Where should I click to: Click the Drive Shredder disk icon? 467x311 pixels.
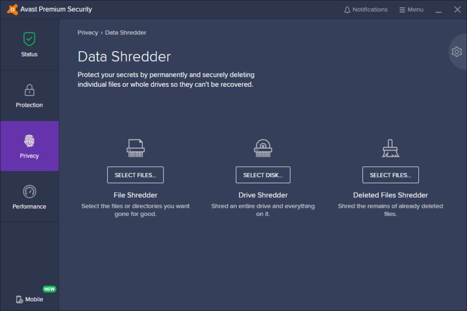pyautogui.click(x=263, y=148)
